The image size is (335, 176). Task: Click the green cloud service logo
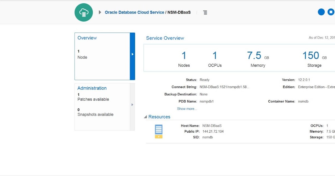coord(83,12)
